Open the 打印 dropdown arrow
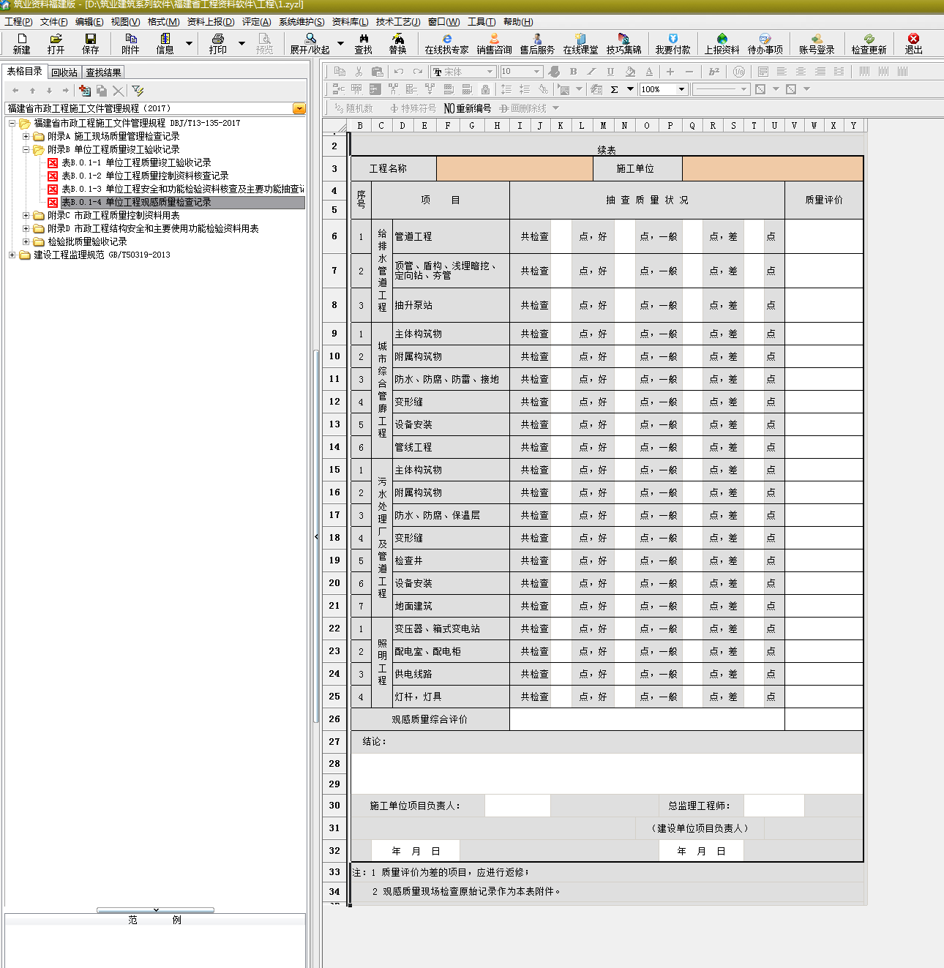The image size is (944, 968). (241, 43)
